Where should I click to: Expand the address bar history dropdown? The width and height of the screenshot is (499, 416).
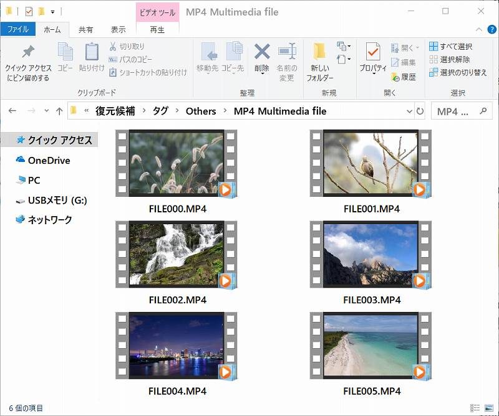[x=409, y=111]
